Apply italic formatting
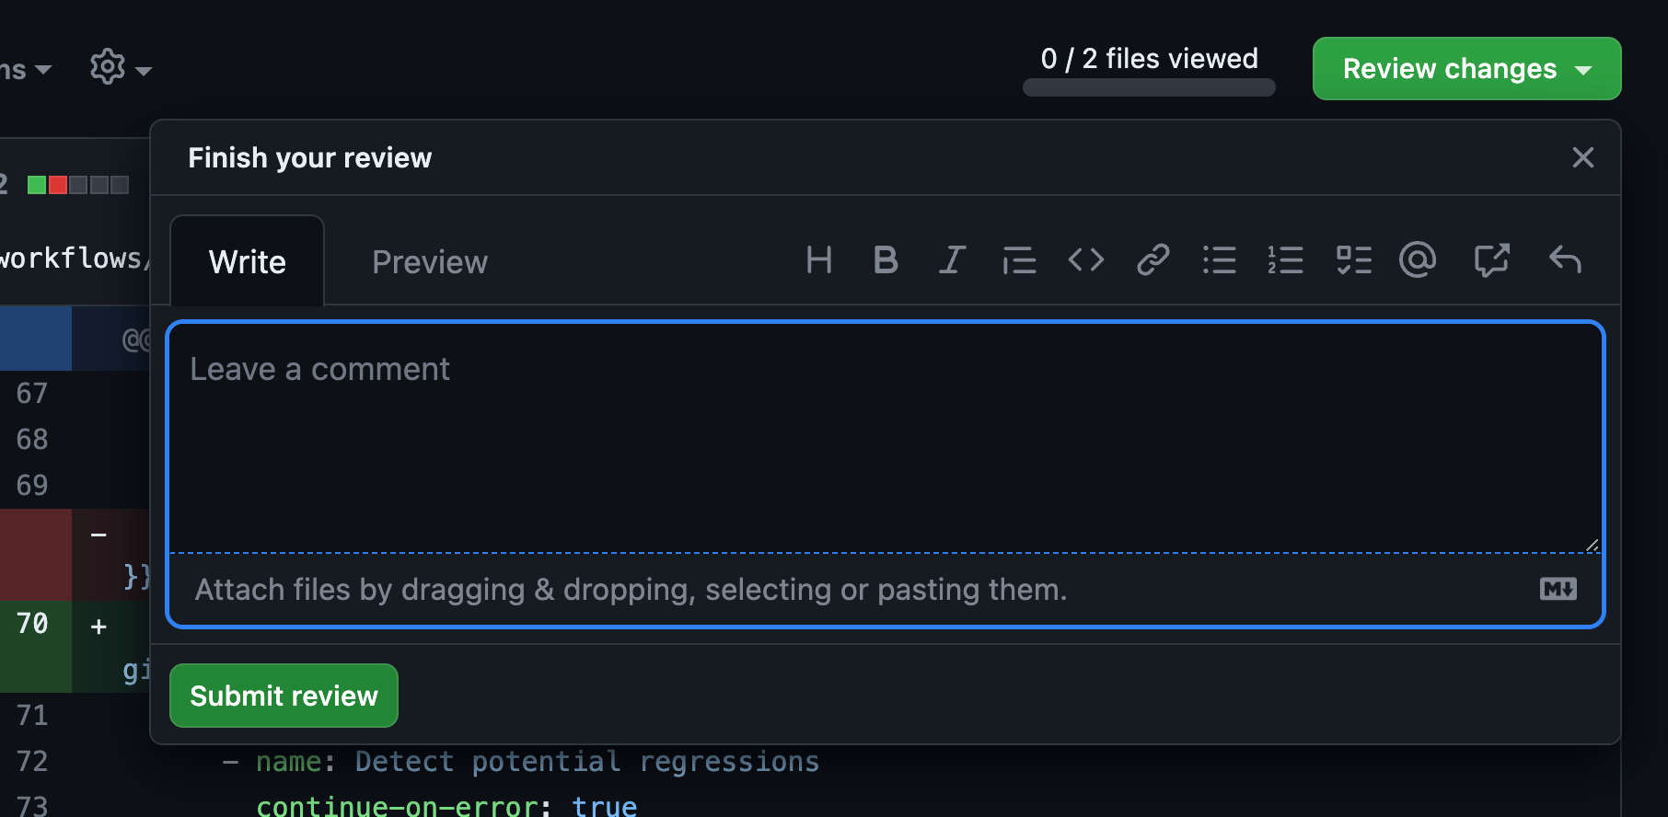This screenshot has height=817, width=1668. pyautogui.click(x=951, y=259)
